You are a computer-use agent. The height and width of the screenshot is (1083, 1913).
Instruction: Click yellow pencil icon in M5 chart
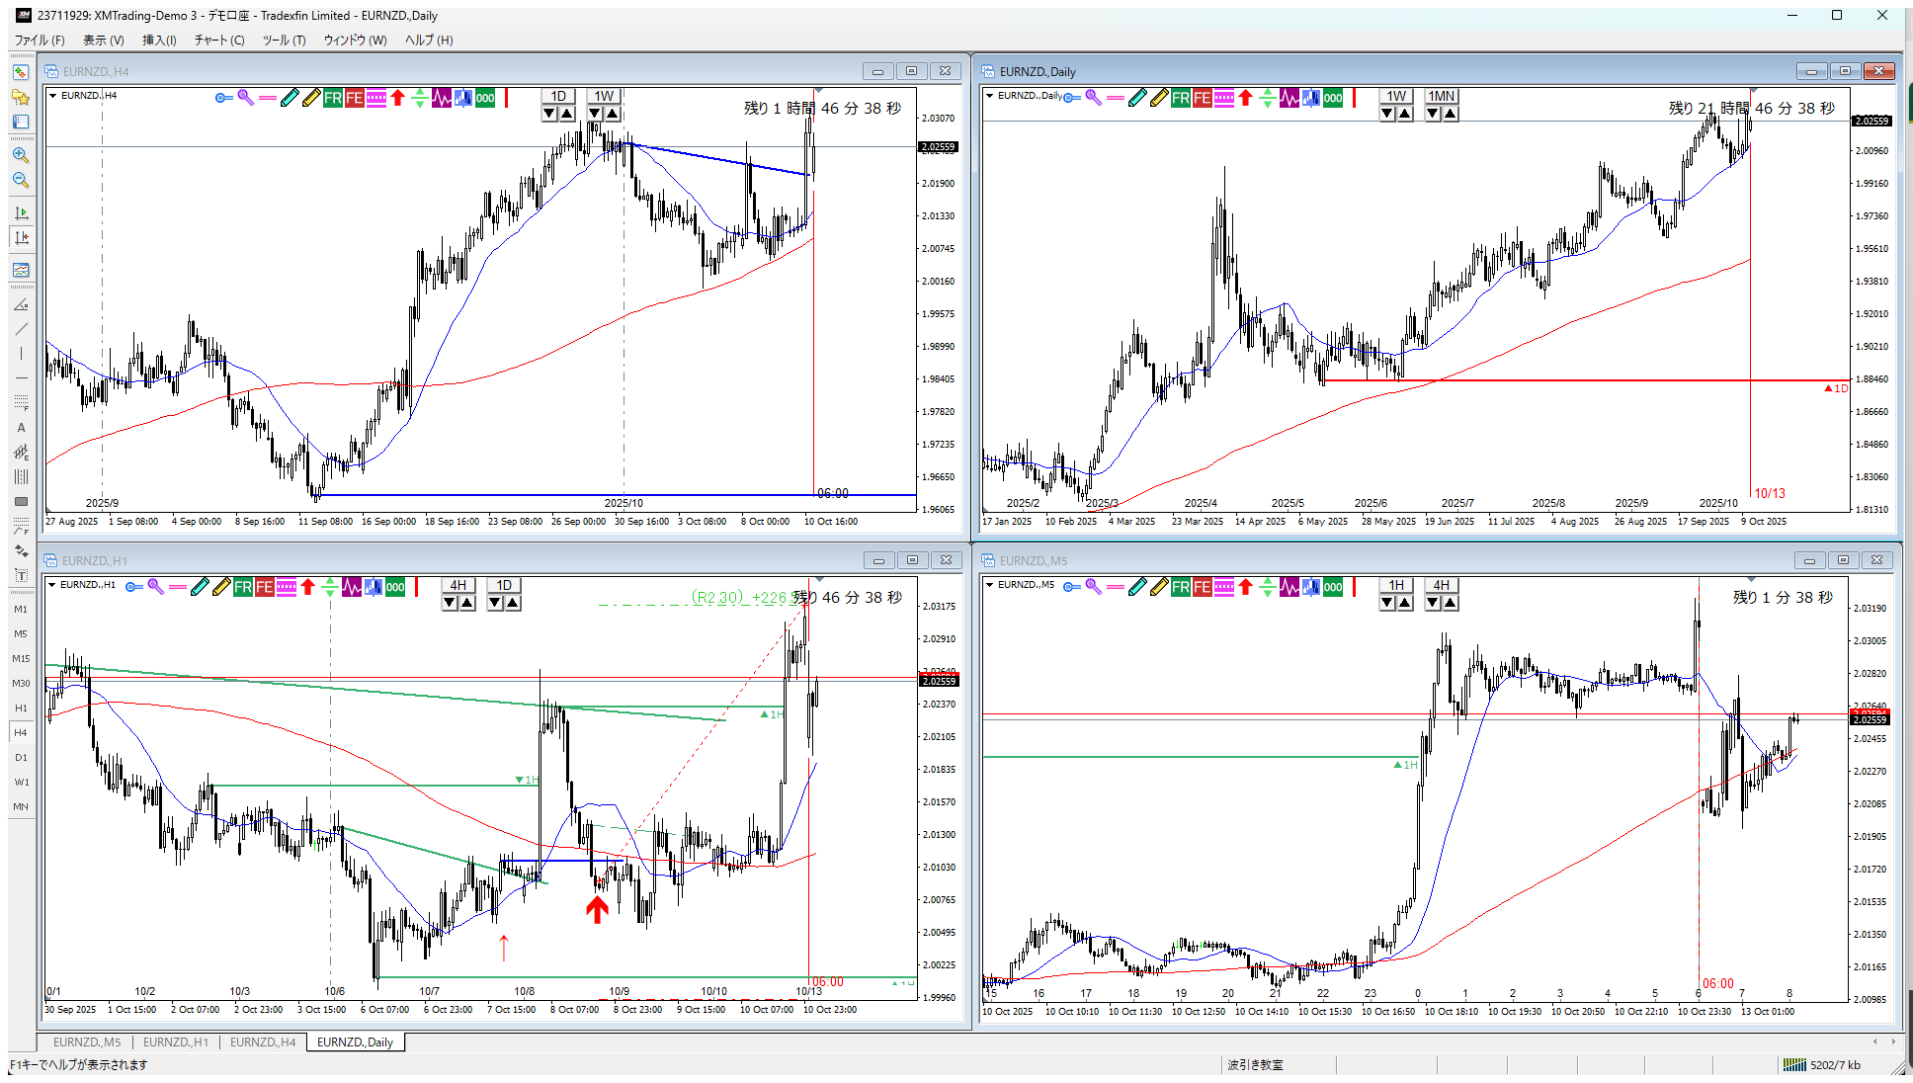[1159, 587]
